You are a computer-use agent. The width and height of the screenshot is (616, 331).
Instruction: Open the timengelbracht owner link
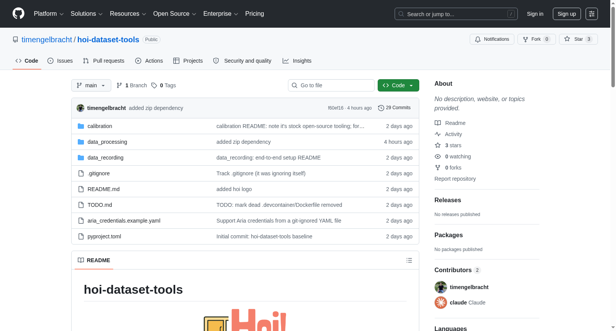47,40
